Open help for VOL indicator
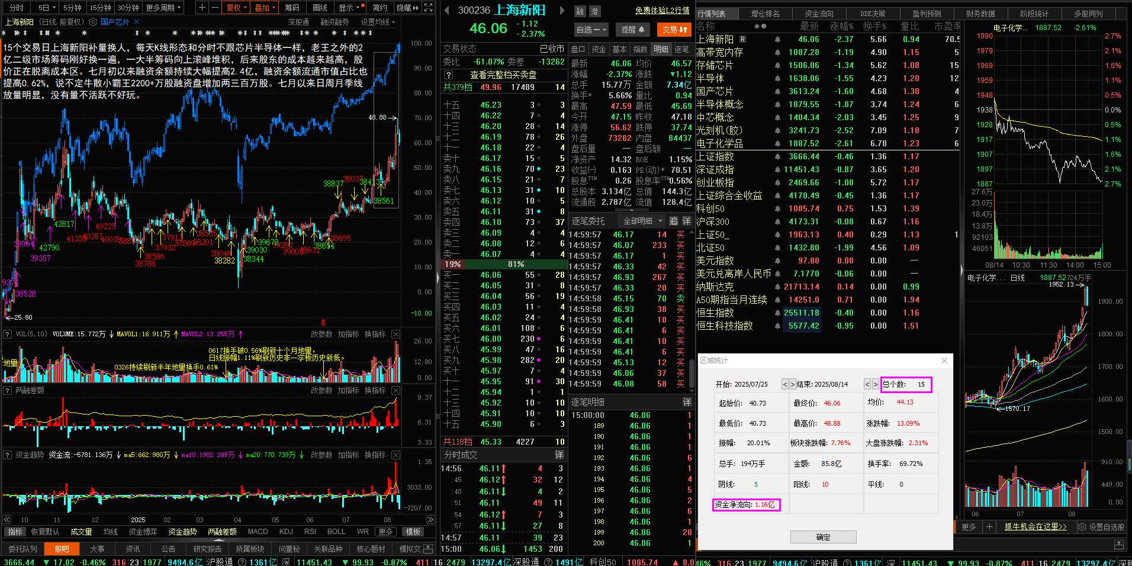Viewport: 1132px width, 566px height. (8, 334)
